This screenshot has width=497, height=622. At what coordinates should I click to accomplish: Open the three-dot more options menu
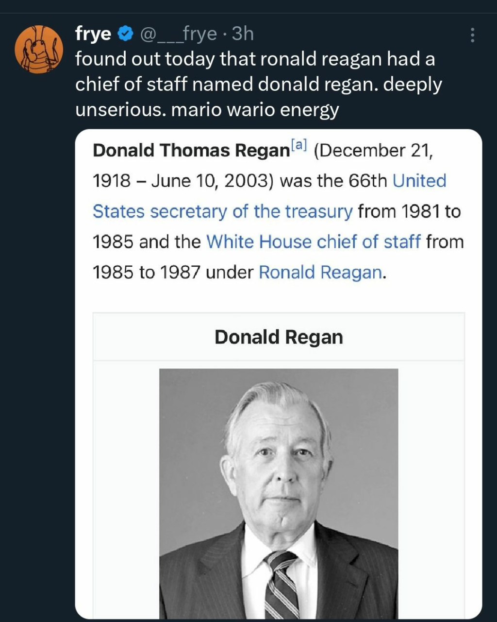coord(472,35)
